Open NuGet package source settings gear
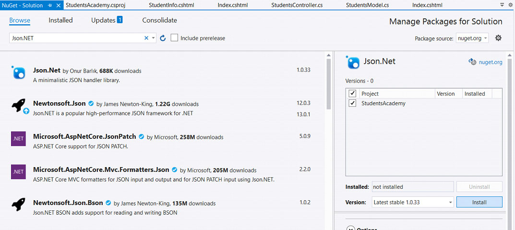Viewport: 515px width, 230px height. click(x=498, y=38)
